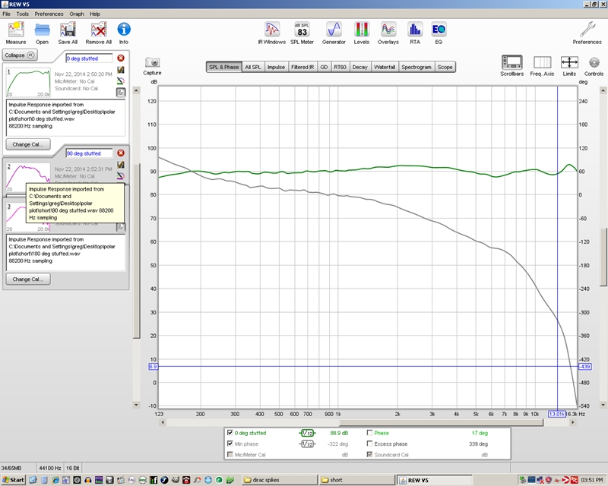Screen dimensions: 608x486
Task: Remove the 90 deg stuffed measurement
Action: pyautogui.click(x=121, y=153)
